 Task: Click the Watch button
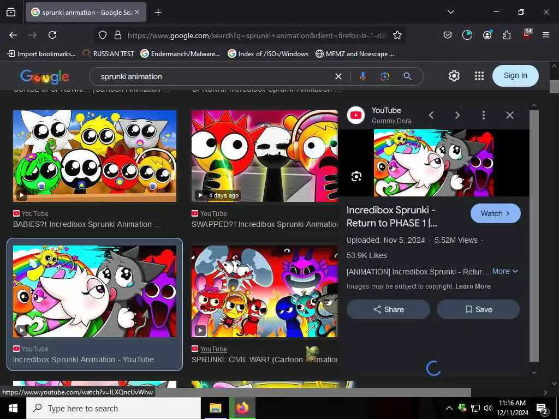click(x=496, y=213)
